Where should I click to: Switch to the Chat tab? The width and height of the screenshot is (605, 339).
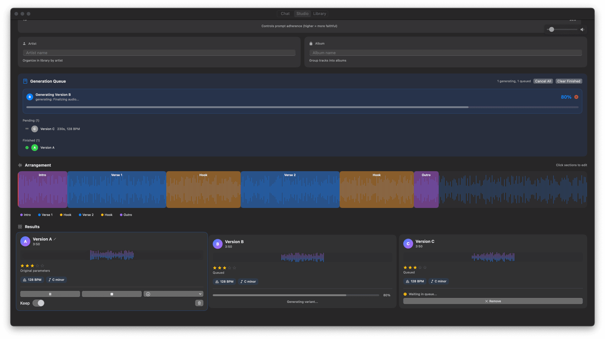[285, 14]
